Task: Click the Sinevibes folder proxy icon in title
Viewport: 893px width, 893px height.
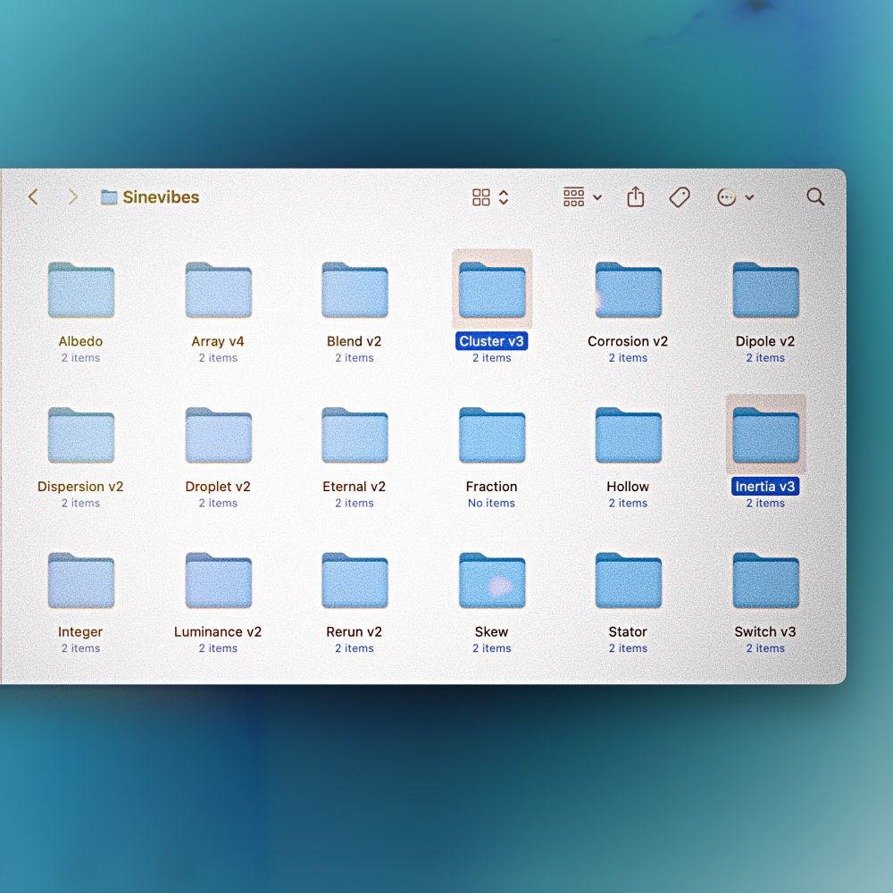Action: click(109, 197)
